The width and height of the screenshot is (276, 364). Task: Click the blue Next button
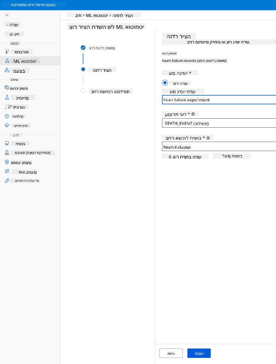pos(199,353)
